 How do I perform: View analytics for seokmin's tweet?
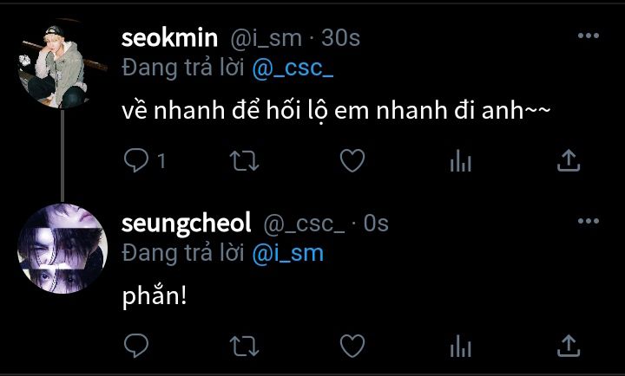[x=460, y=160]
